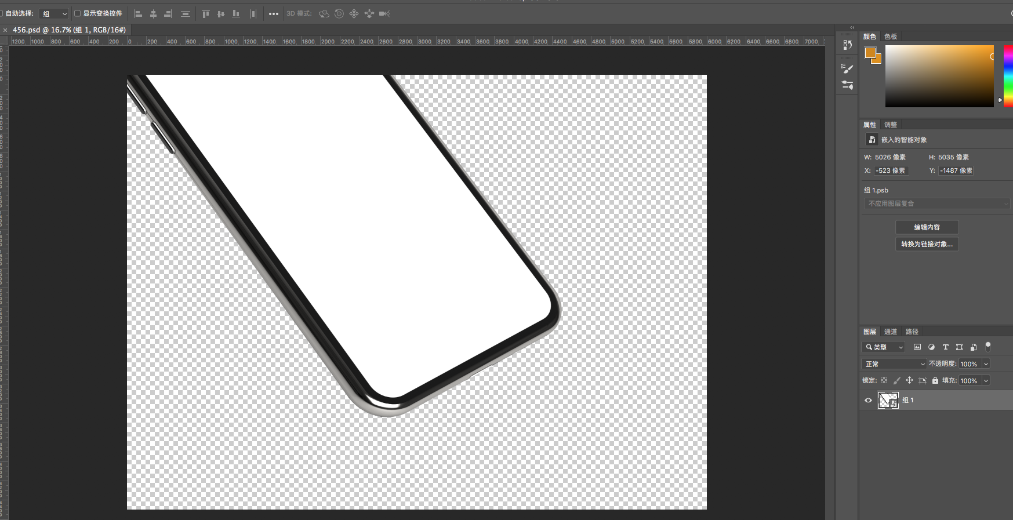Click the 转换为链接对象... button
Screen dimensions: 1013x520
(x=927, y=244)
